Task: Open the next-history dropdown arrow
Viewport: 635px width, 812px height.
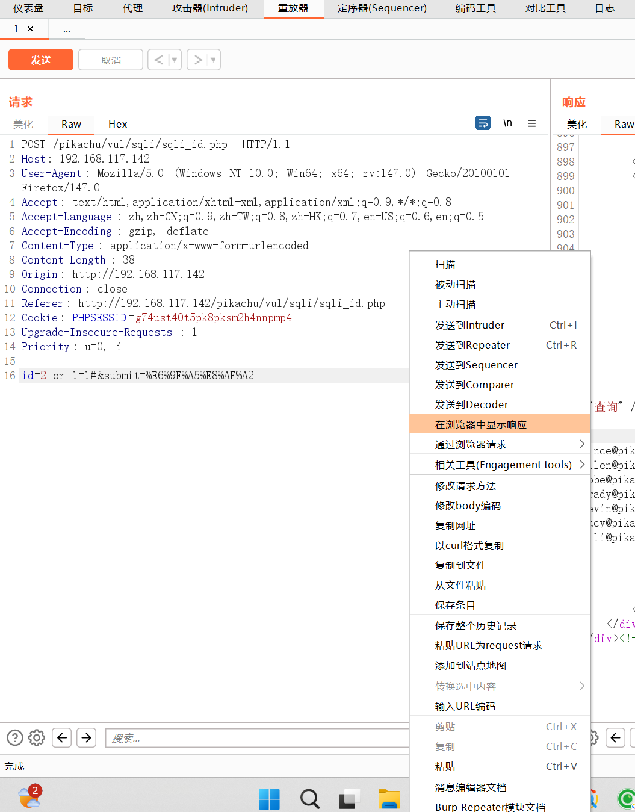Action: click(x=213, y=60)
